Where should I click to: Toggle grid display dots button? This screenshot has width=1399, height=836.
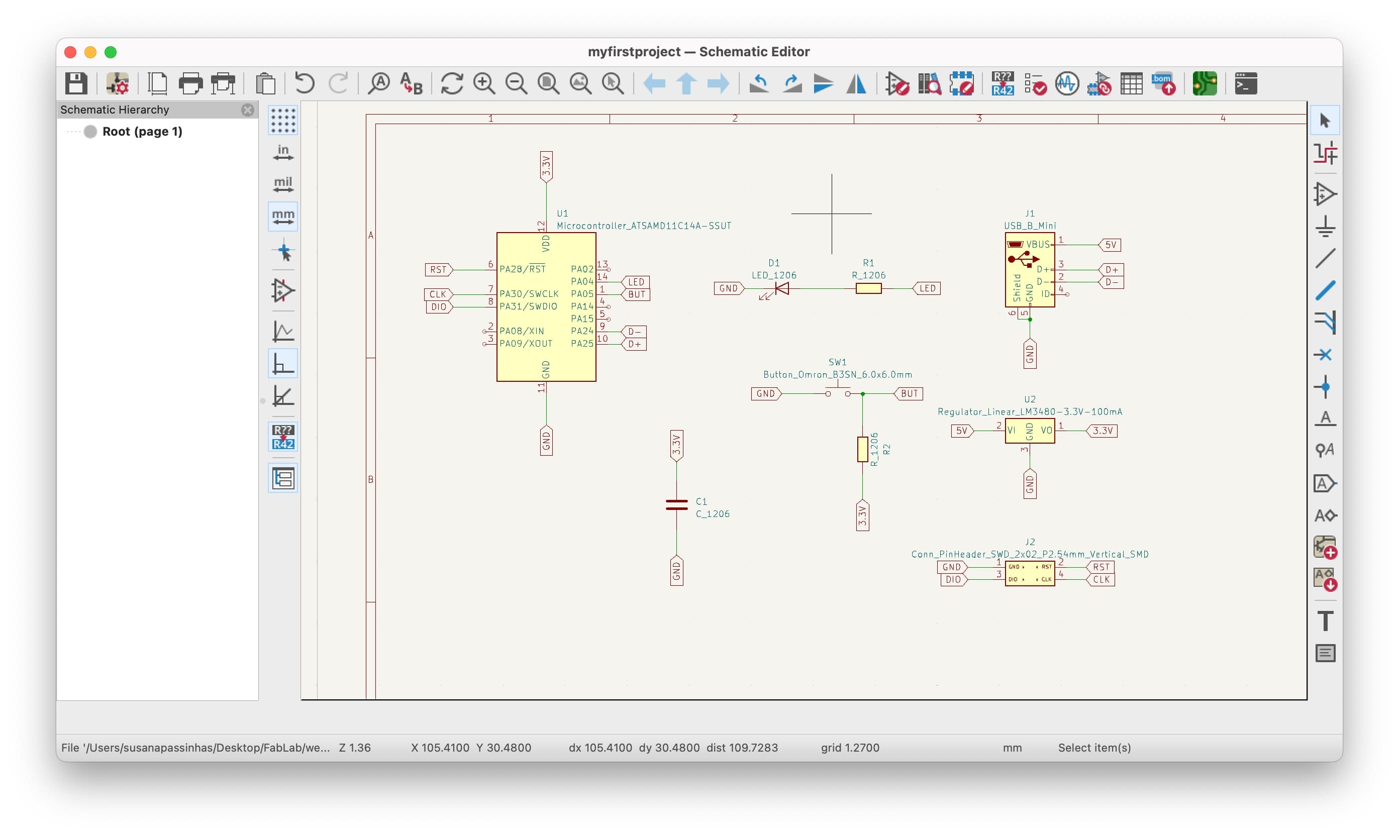283,121
